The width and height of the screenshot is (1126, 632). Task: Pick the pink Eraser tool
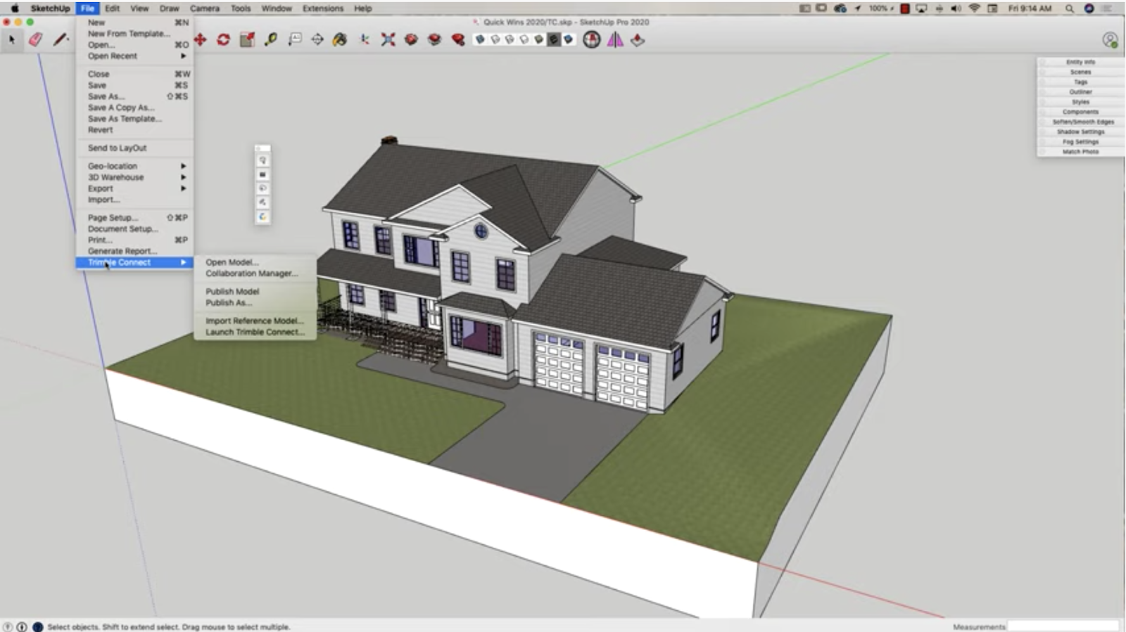pos(36,40)
